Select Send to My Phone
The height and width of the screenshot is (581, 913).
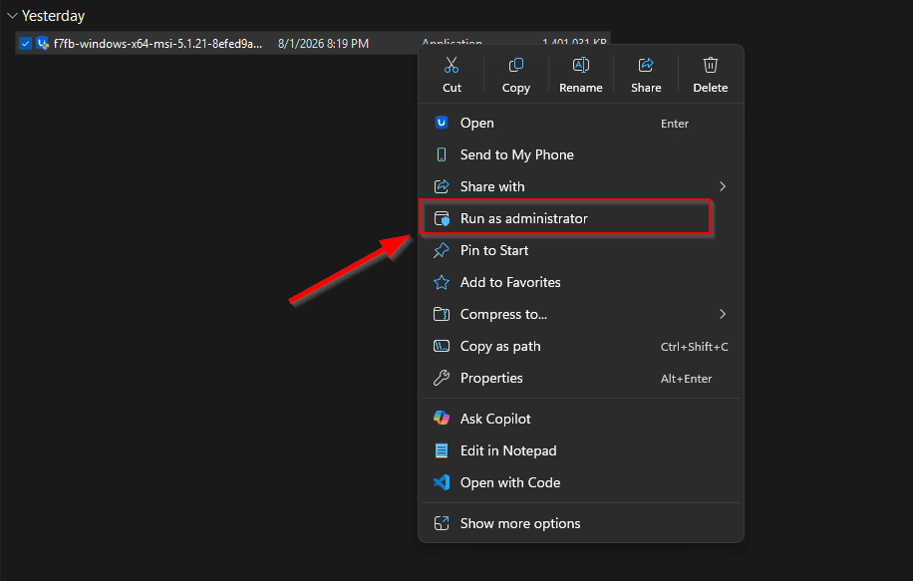pyautogui.click(x=580, y=154)
